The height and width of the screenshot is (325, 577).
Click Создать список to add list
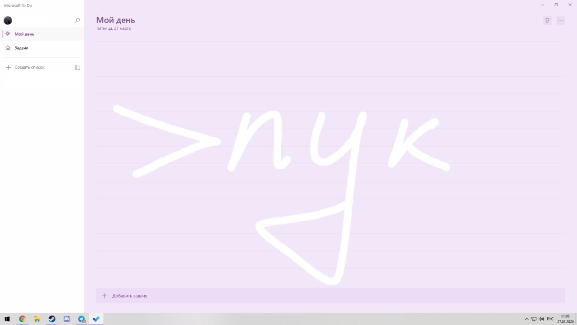pyautogui.click(x=29, y=67)
